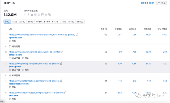Click referring domains value 257 for nytimes
The width and height of the screenshot is (170, 103).
pos(120,35)
